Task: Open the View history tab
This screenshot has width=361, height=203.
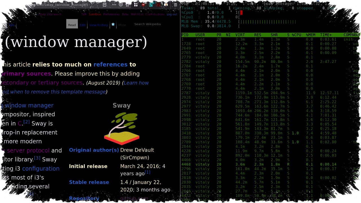Action: coord(98,25)
